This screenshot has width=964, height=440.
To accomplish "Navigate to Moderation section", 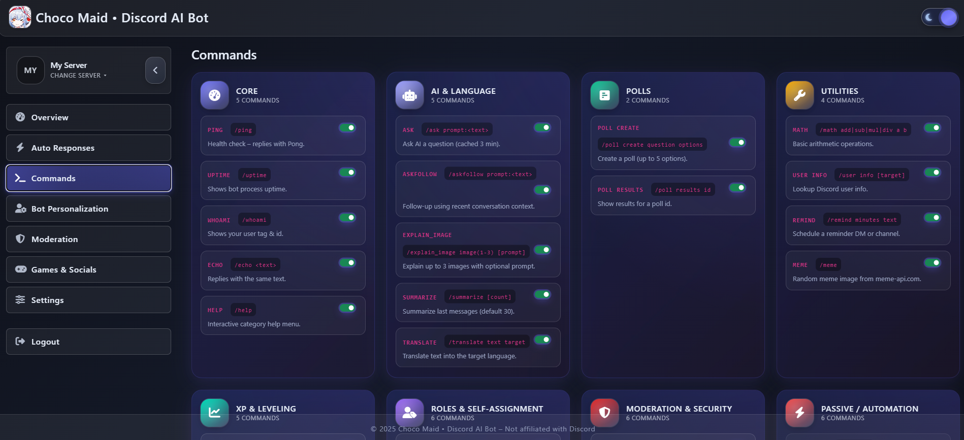I will pos(88,239).
